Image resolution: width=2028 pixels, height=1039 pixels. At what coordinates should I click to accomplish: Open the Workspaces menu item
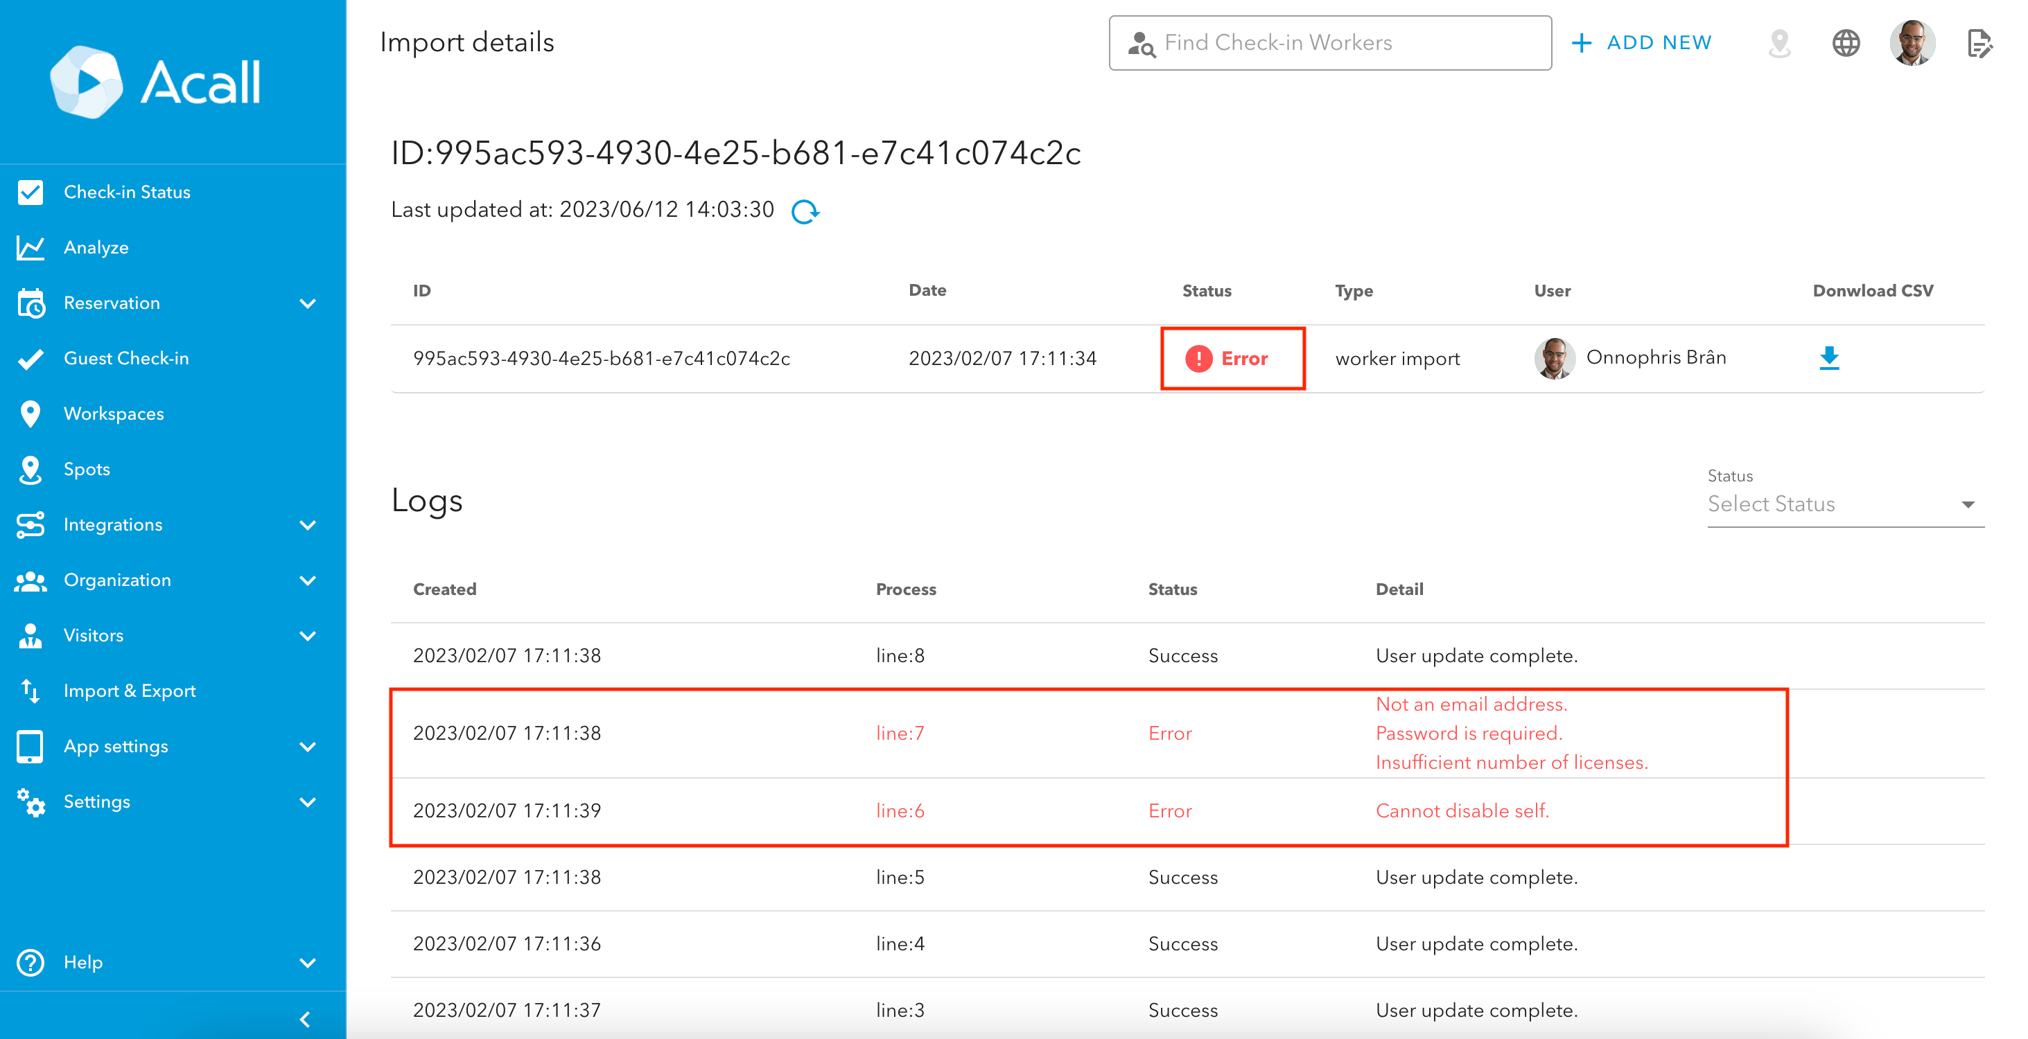pos(173,414)
